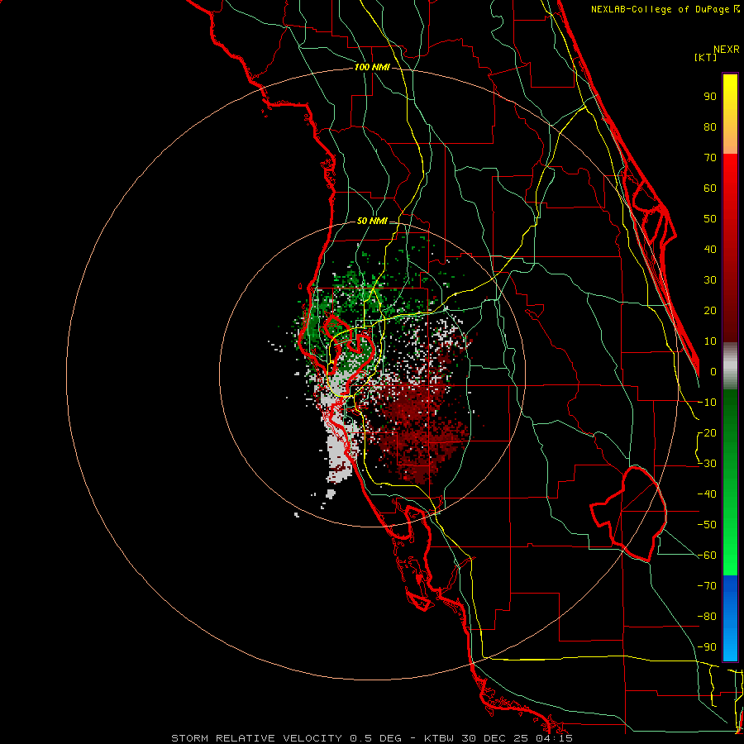This screenshot has height=744, width=744.
Task: Pick the blue segment at bottom of color bar
Action: 730,618
